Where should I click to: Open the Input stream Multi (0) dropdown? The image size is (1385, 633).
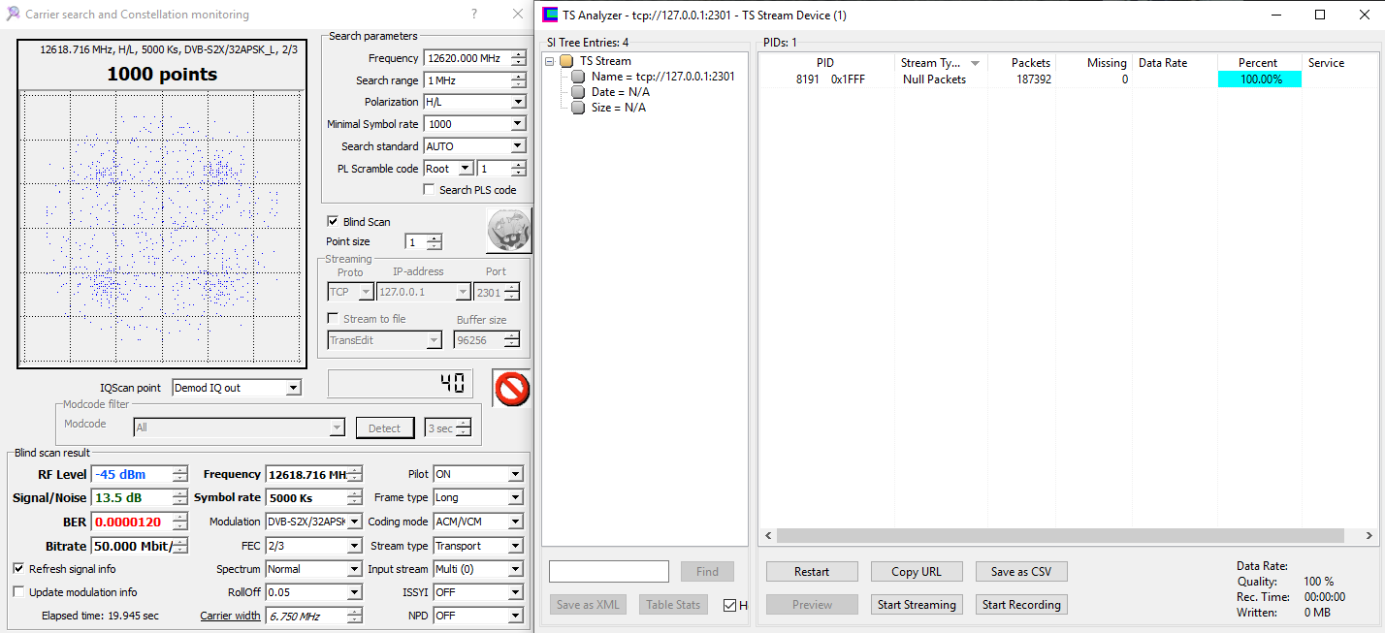(515, 569)
